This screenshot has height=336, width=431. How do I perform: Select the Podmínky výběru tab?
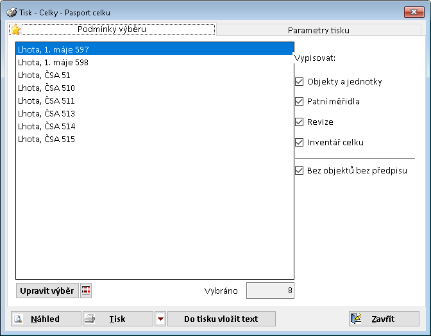pos(112,29)
